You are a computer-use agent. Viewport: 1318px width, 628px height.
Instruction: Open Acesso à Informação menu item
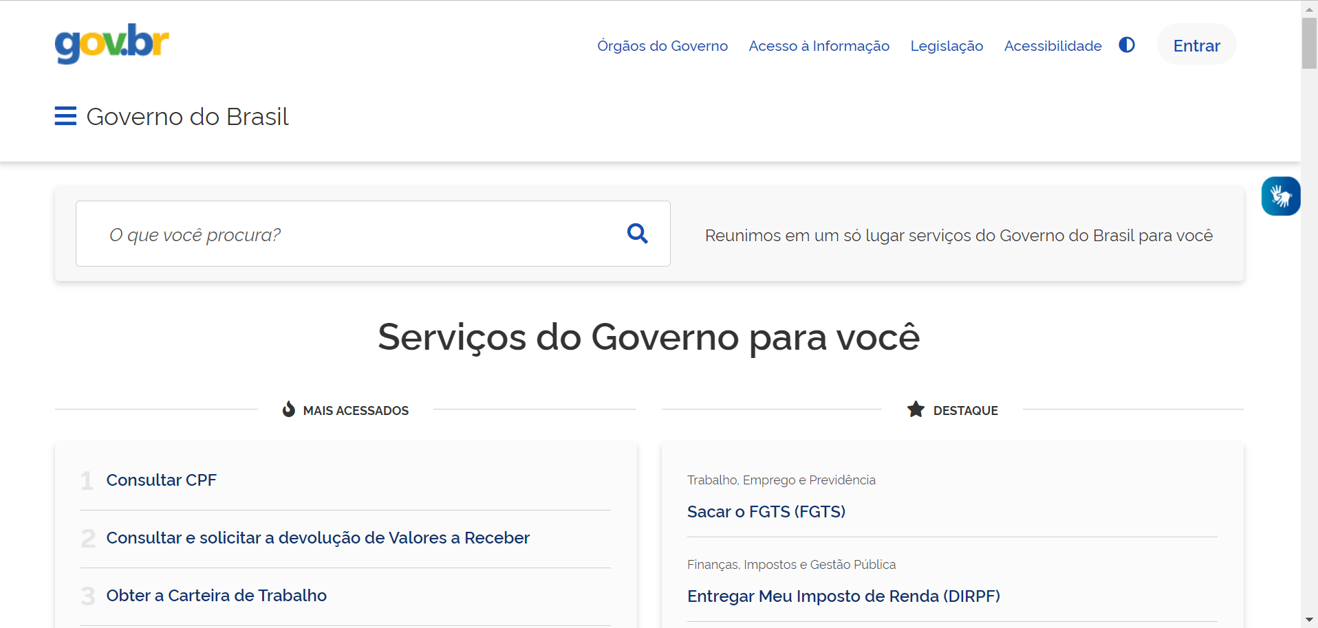(819, 46)
